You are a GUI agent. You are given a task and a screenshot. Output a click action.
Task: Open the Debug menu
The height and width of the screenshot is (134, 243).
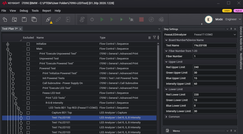24,11
